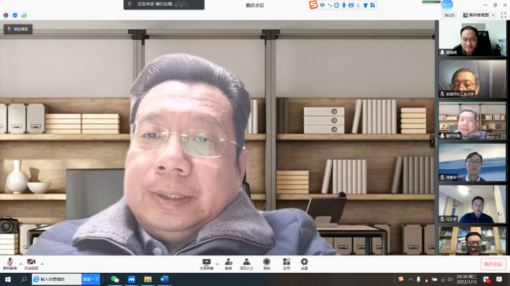This screenshot has height=286, width=510.
Task: Turn on the camera video button
Action: tap(31, 264)
